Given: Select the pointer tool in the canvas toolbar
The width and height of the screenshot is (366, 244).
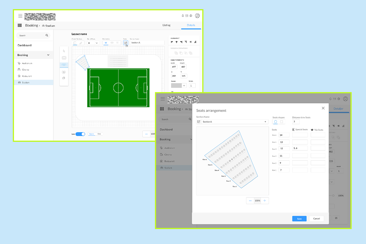Looking at the screenshot, I should point(64,51).
